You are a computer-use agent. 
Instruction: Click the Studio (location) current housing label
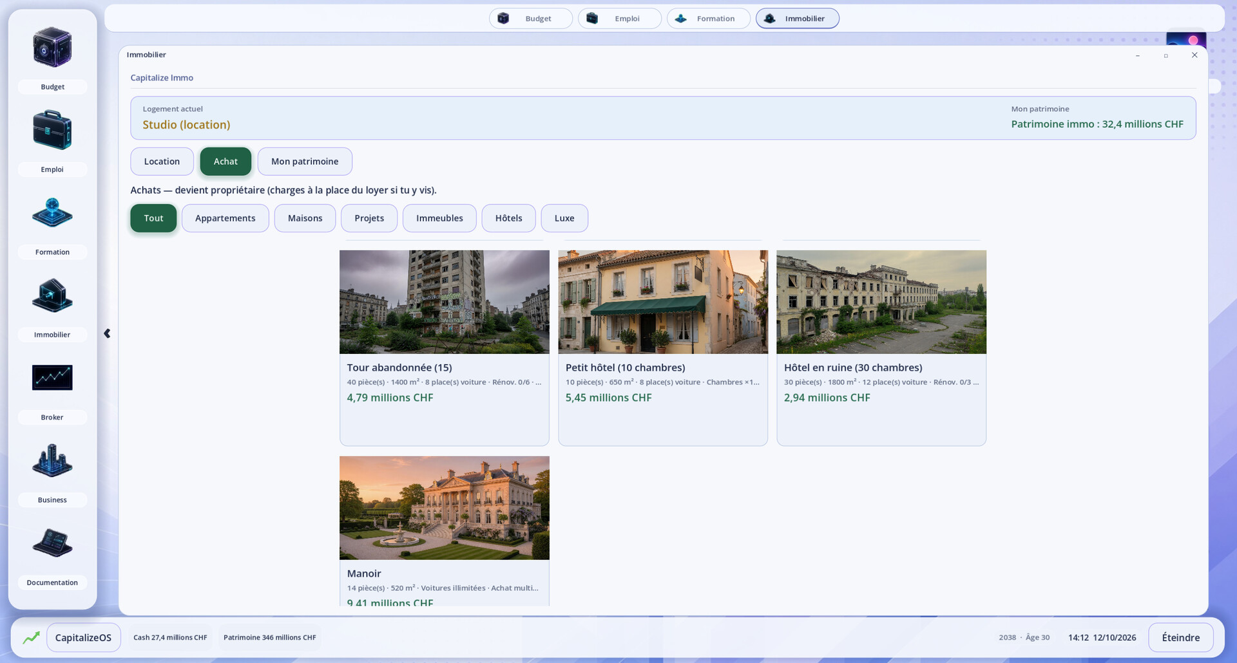(186, 125)
